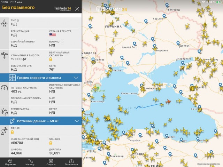Viewport: 223px width, 167px height.
Task: Tap the airplane type icon in panel
Action: [5, 23]
